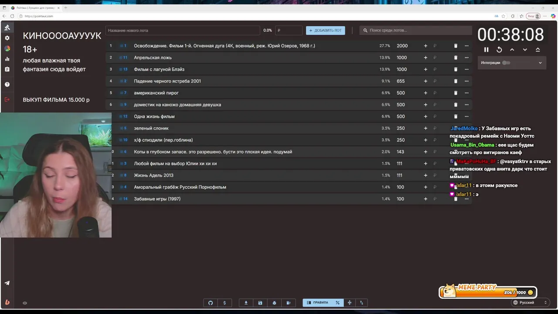Open settings gear in left sidebar
The width and height of the screenshot is (558, 314).
coord(7,38)
